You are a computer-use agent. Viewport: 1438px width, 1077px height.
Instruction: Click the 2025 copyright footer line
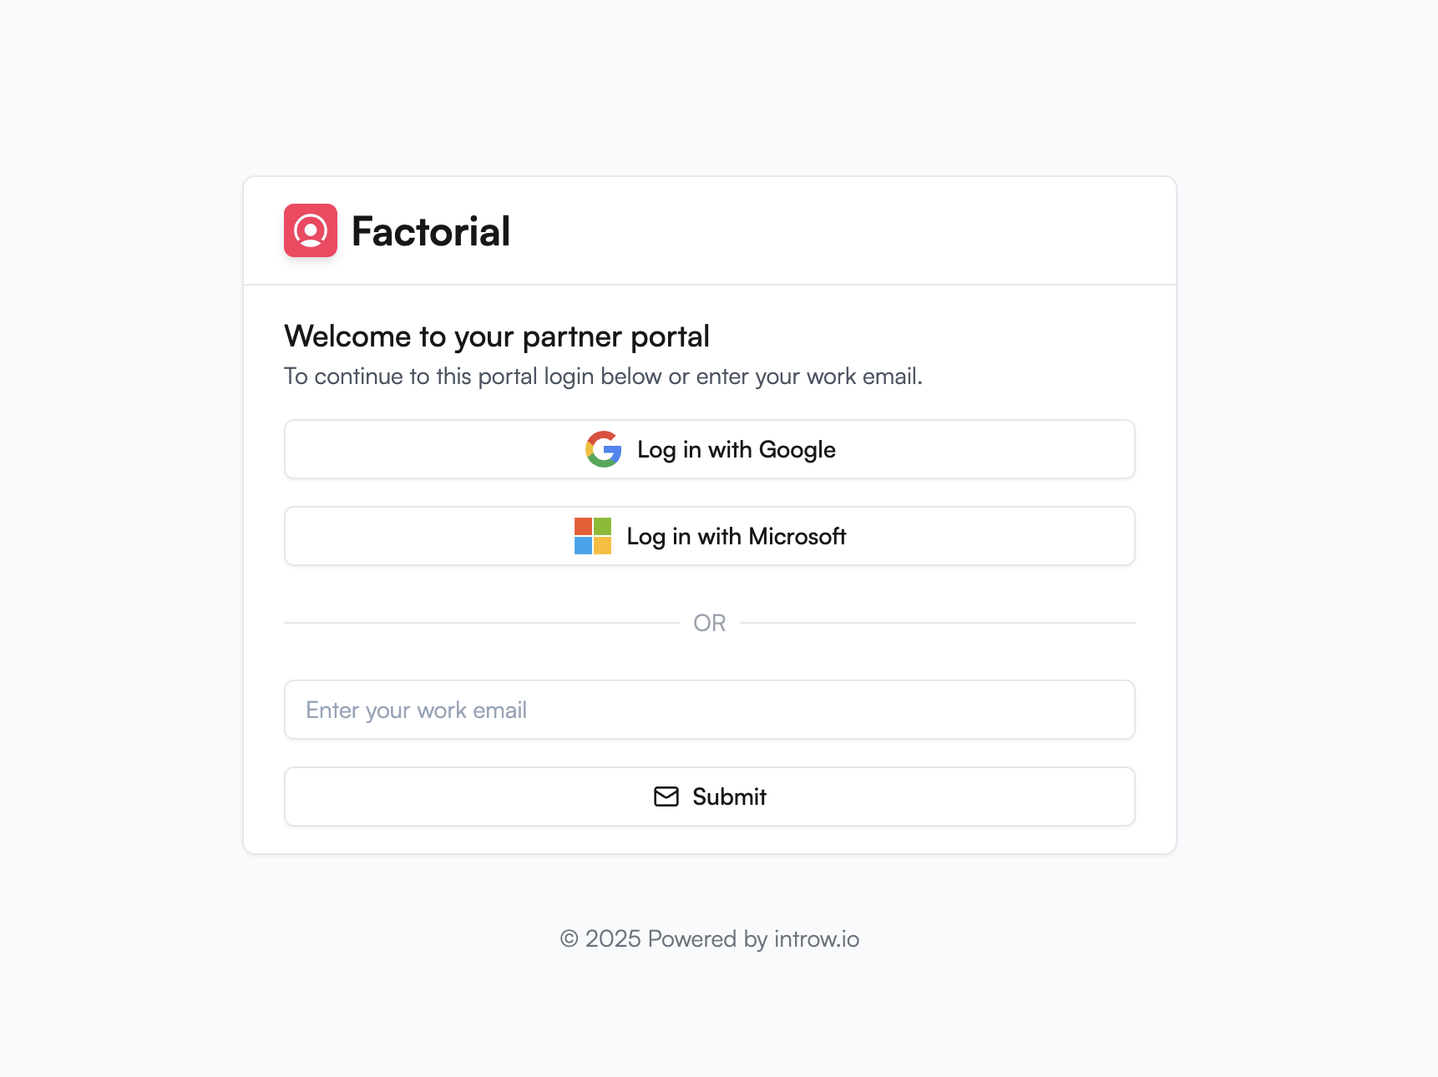click(x=710, y=938)
